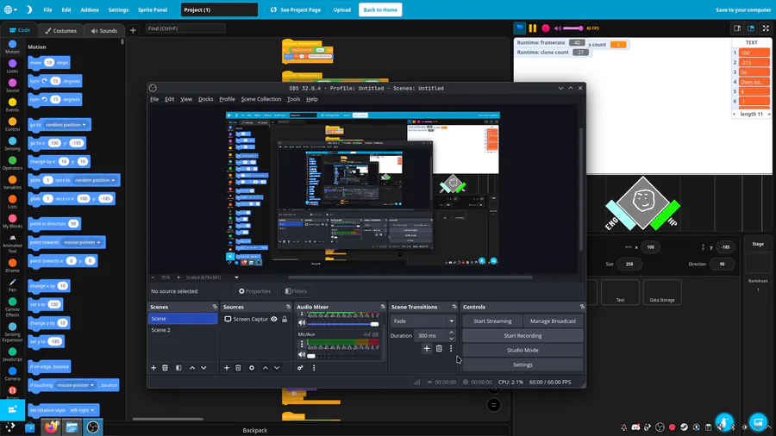776x436 pixels.
Task: Mute the Mic/Aux audio channel
Action: (x=302, y=355)
